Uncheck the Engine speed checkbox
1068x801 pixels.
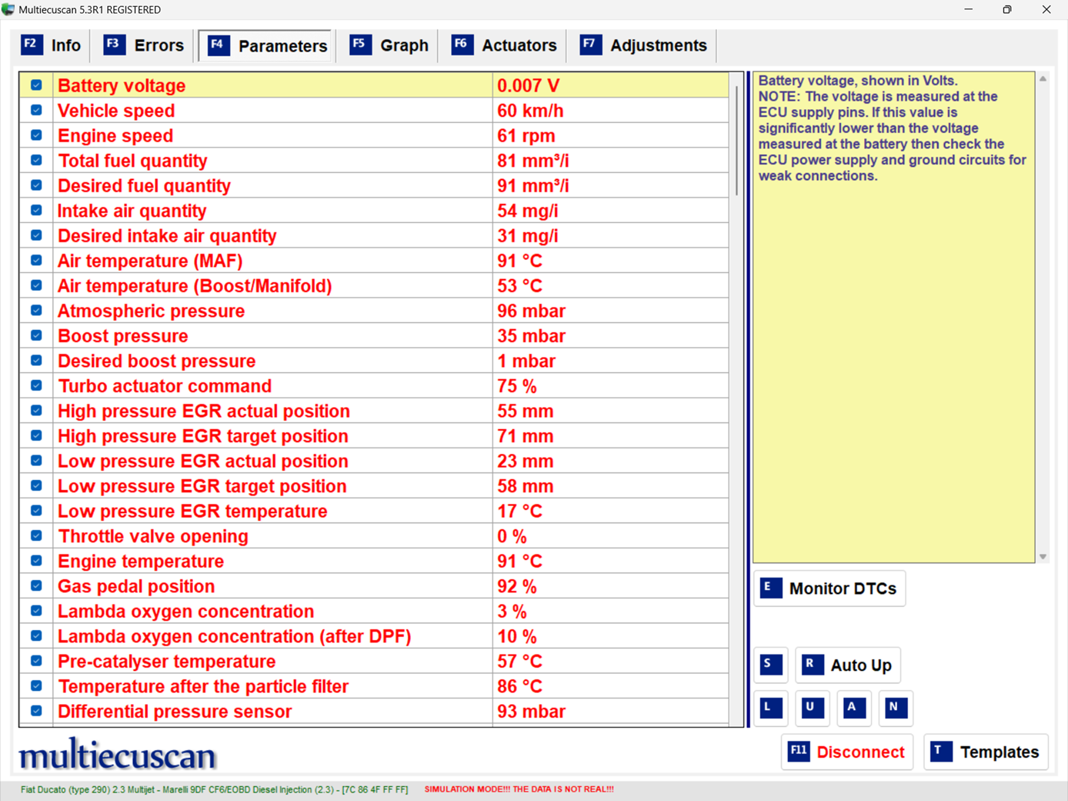36,135
